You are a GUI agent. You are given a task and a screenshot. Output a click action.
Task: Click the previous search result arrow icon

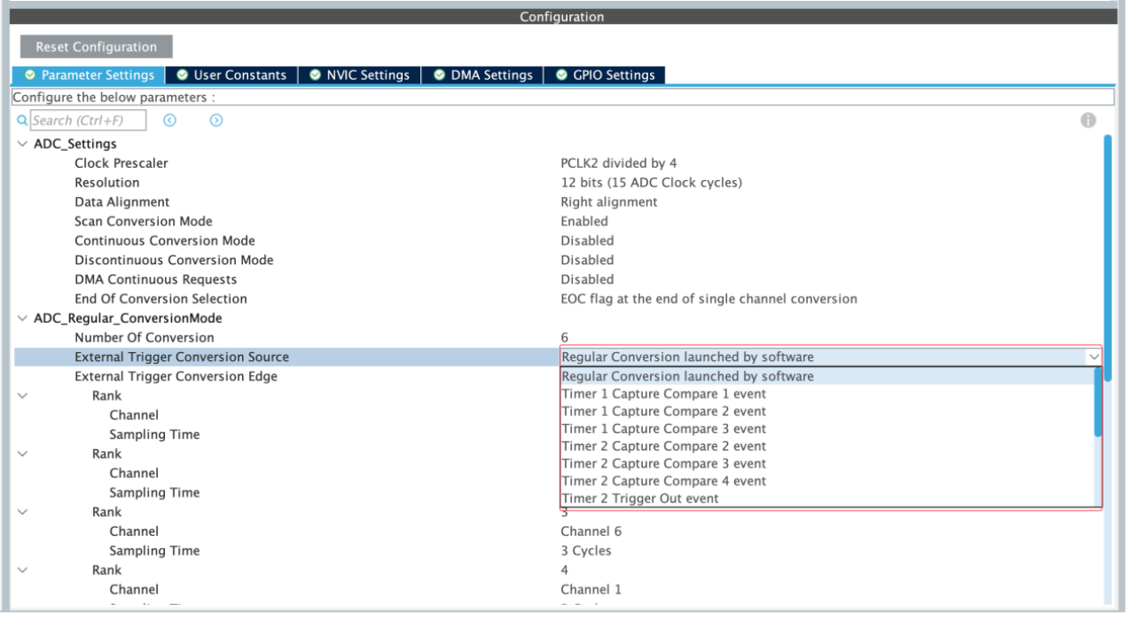169,121
